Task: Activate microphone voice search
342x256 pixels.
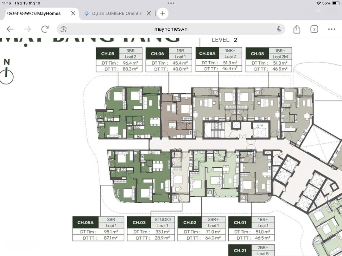Action: click(x=279, y=29)
